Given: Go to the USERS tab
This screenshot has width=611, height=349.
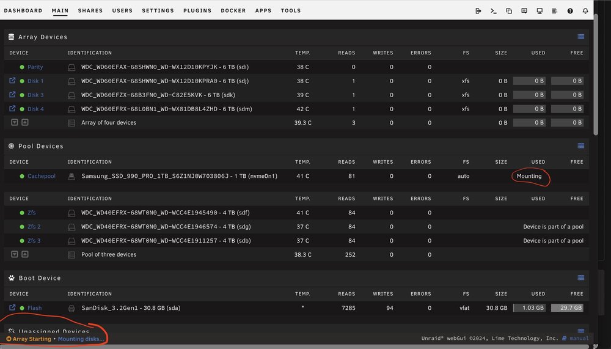Looking at the screenshot, I should click(x=122, y=10).
